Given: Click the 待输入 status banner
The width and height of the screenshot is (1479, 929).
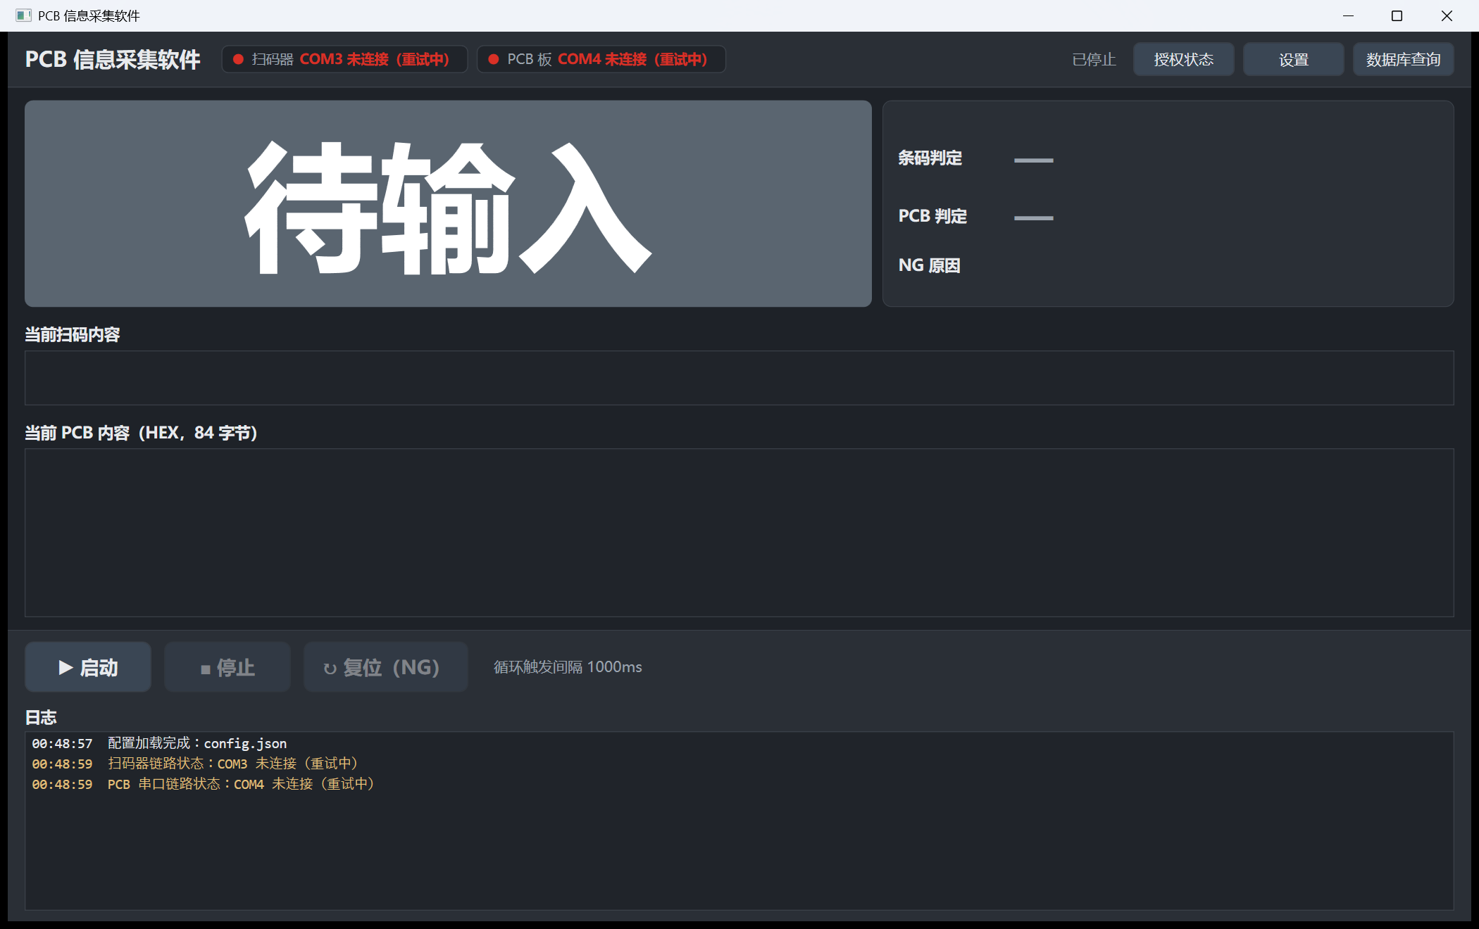Looking at the screenshot, I should point(448,203).
